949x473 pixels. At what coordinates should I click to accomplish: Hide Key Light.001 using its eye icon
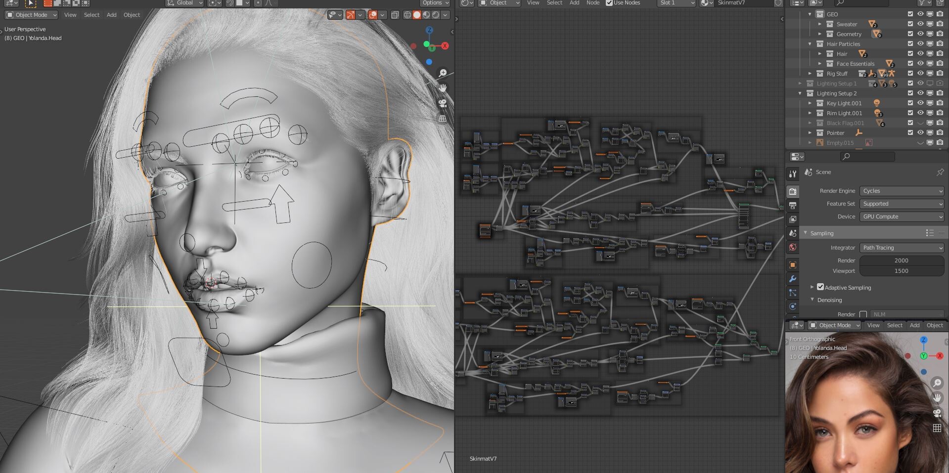point(920,103)
